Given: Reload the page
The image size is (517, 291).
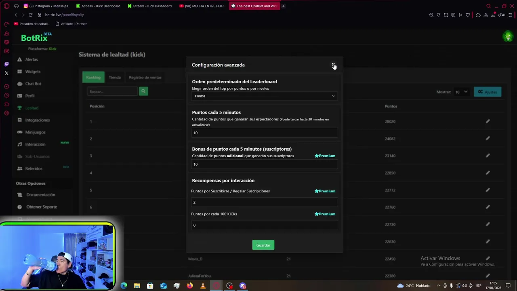Looking at the screenshot, I should tap(30, 15).
